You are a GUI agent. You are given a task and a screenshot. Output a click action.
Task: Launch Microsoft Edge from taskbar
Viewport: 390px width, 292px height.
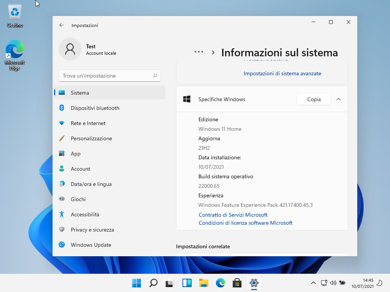click(x=221, y=283)
